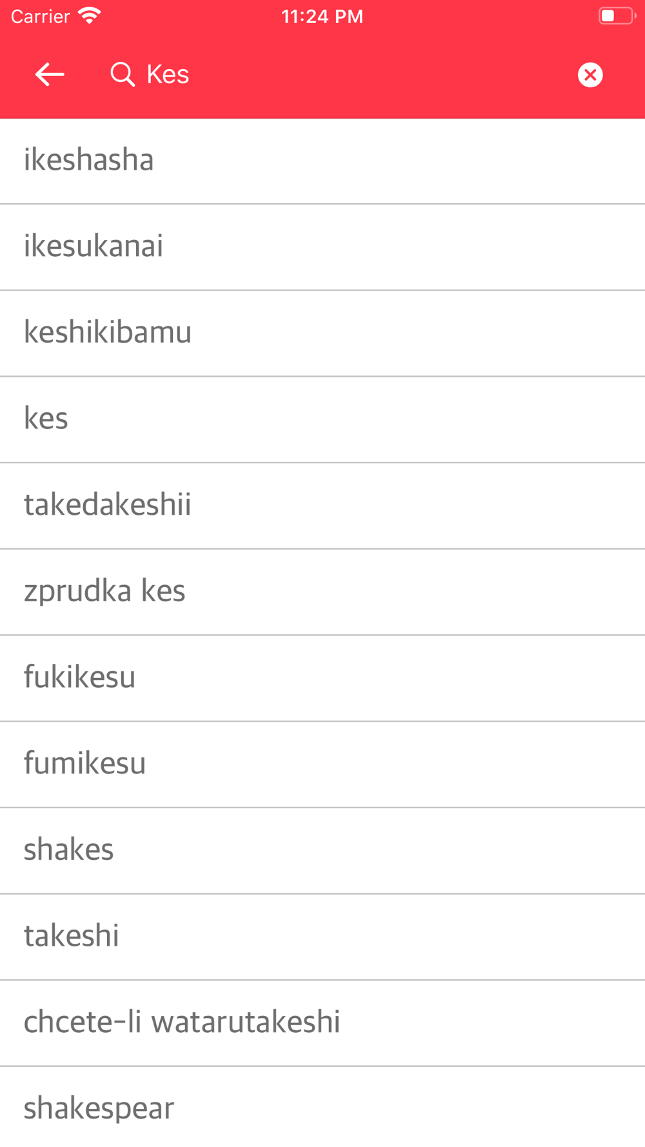Open fukikesu from the list
Viewport: 645px width, 1147px height.
(322, 678)
